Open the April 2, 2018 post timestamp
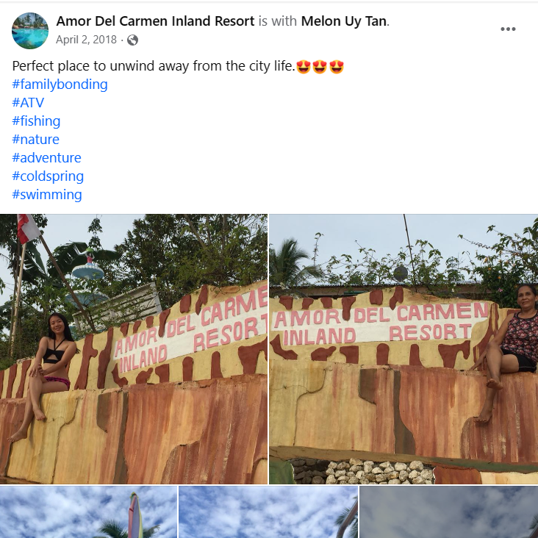 click(86, 40)
